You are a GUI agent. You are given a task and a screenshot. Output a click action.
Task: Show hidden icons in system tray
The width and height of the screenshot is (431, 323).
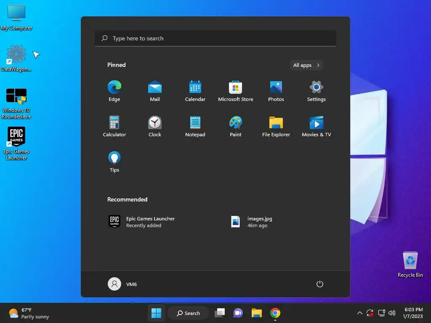coord(359,313)
